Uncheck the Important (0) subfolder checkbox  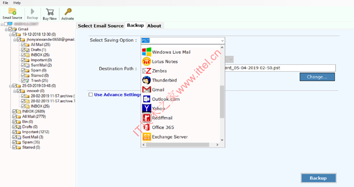23,60
